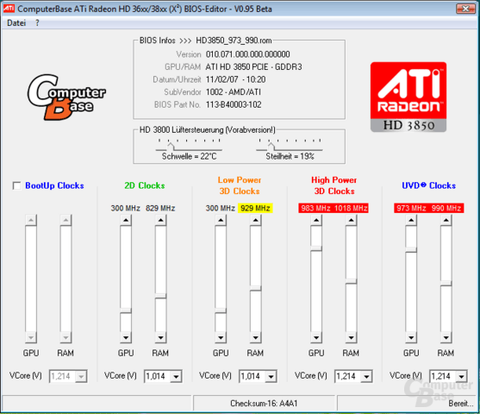Click up arrow of High Power 3D RAM slider

tap(351, 220)
